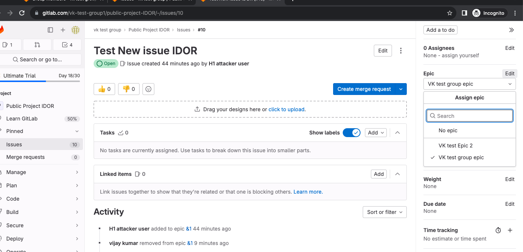The width and height of the screenshot is (523, 252).
Task: Open vk test group breadcrumb
Action: click(107, 30)
